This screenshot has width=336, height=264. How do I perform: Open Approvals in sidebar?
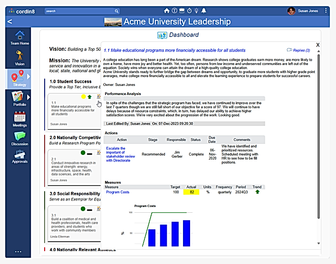pyautogui.click(x=19, y=157)
